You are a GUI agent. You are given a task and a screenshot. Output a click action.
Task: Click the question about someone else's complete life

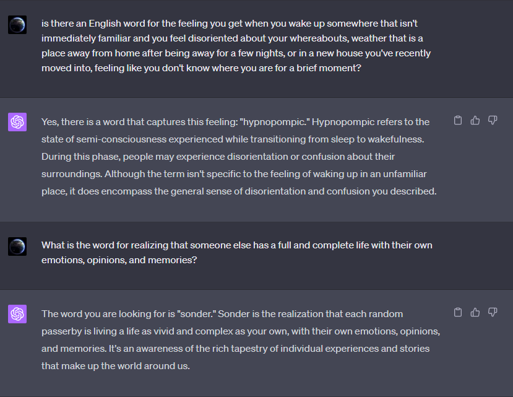pyautogui.click(x=236, y=253)
